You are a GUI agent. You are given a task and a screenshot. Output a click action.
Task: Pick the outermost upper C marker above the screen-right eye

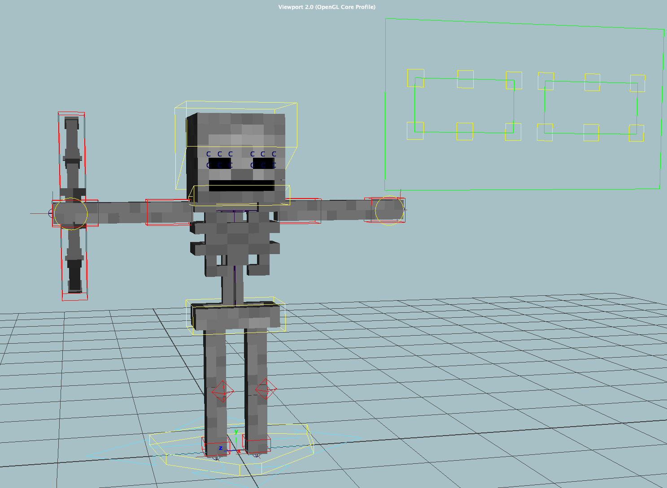point(274,154)
